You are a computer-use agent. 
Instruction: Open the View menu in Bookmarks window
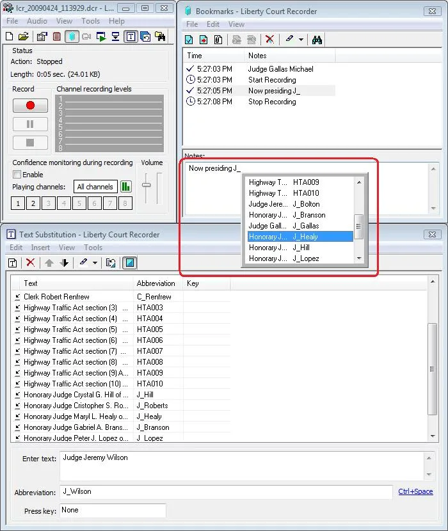[236, 24]
